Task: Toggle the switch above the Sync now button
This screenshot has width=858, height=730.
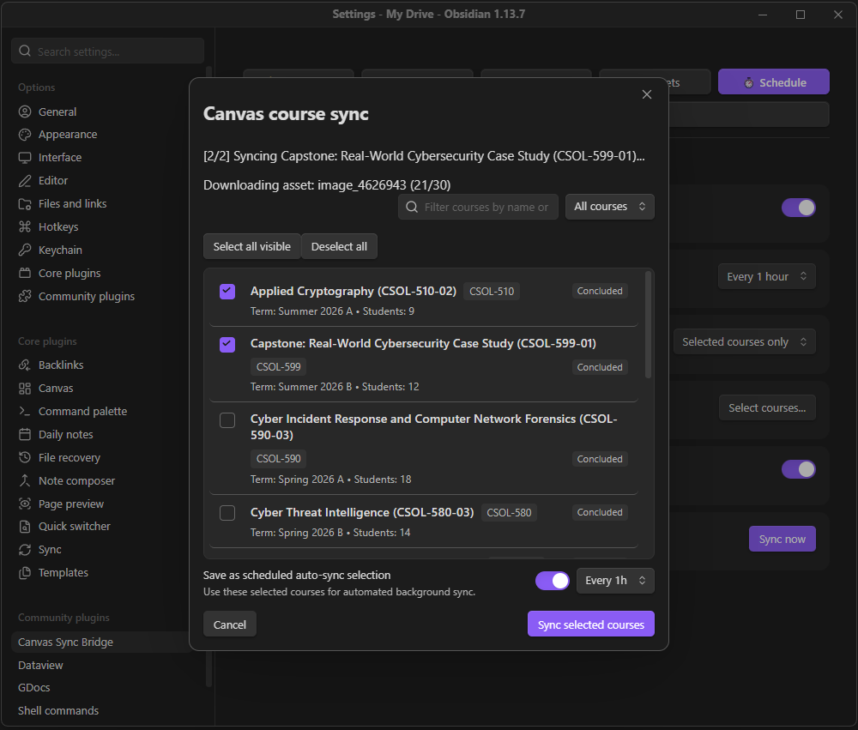Action: tap(798, 469)
